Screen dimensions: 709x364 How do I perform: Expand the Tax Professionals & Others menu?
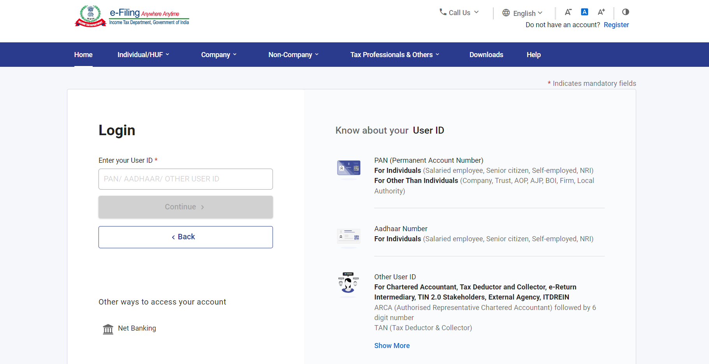(x=394, y=55)
